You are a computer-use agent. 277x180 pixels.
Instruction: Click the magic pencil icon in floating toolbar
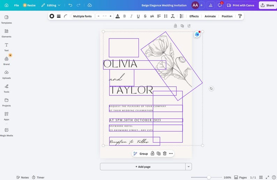[135, 153]
